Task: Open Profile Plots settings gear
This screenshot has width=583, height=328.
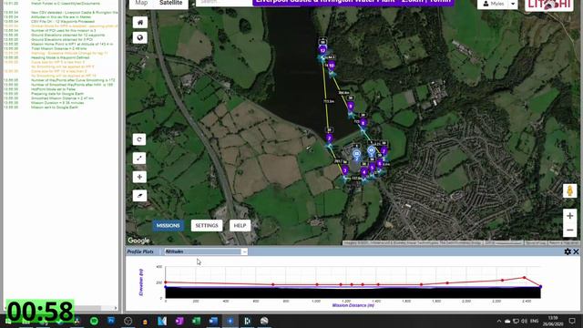Action: (568, 251)
